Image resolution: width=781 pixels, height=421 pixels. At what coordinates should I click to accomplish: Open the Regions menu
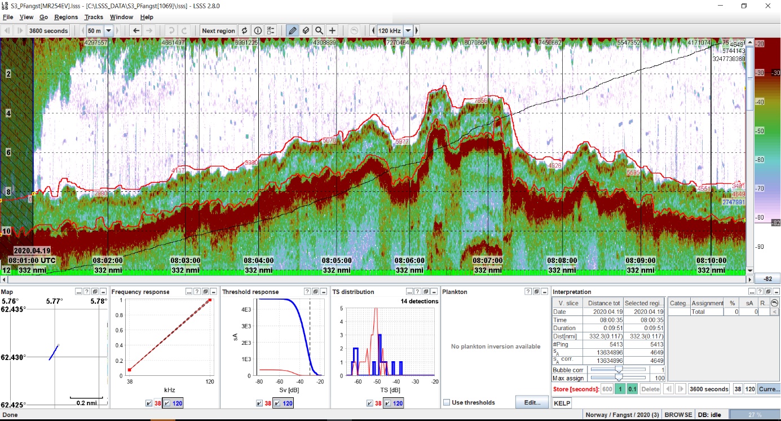click(66, 17)
